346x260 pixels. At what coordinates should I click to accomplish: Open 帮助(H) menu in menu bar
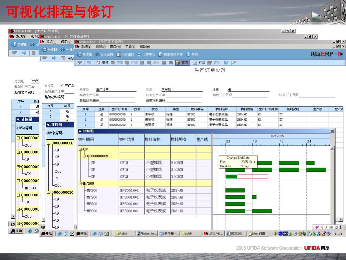pos(145,47)
